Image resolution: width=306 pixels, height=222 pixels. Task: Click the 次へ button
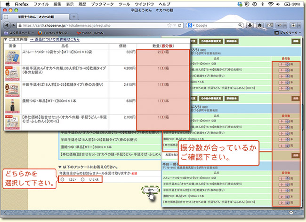click(151, 189)
